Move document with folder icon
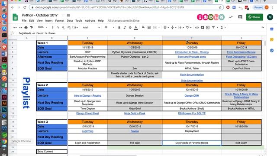Screen dimensions: 277x156 coord(68,15)
